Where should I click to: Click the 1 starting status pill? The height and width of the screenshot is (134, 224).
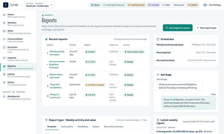153,5
